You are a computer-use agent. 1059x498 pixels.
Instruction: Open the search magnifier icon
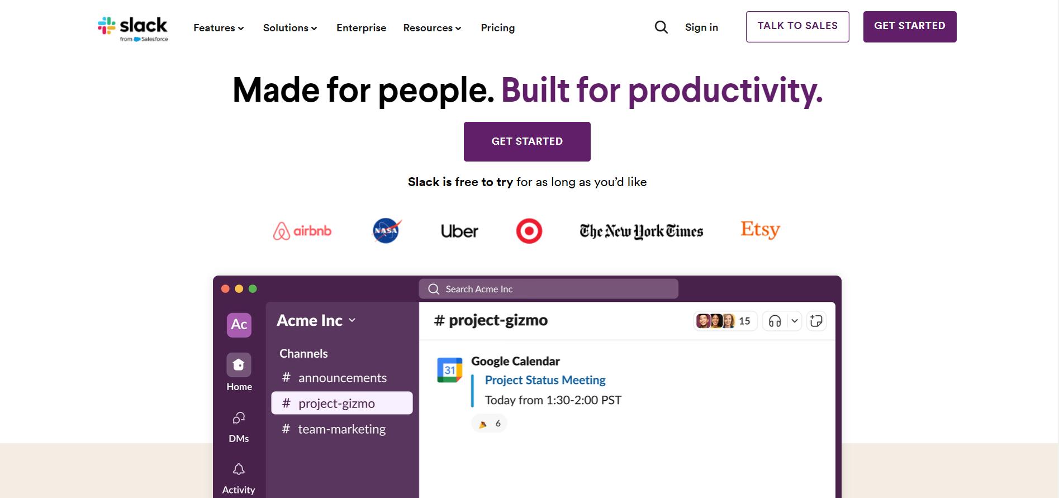661,27
